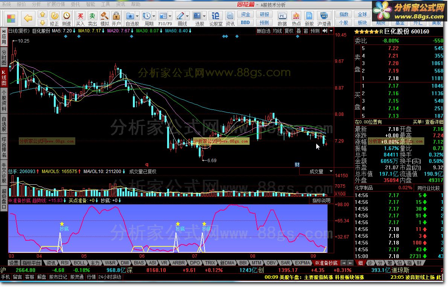Expand the 画线 drawing dropdown arrow
Viewport: 448px width, 287px height.
[187, 16]
